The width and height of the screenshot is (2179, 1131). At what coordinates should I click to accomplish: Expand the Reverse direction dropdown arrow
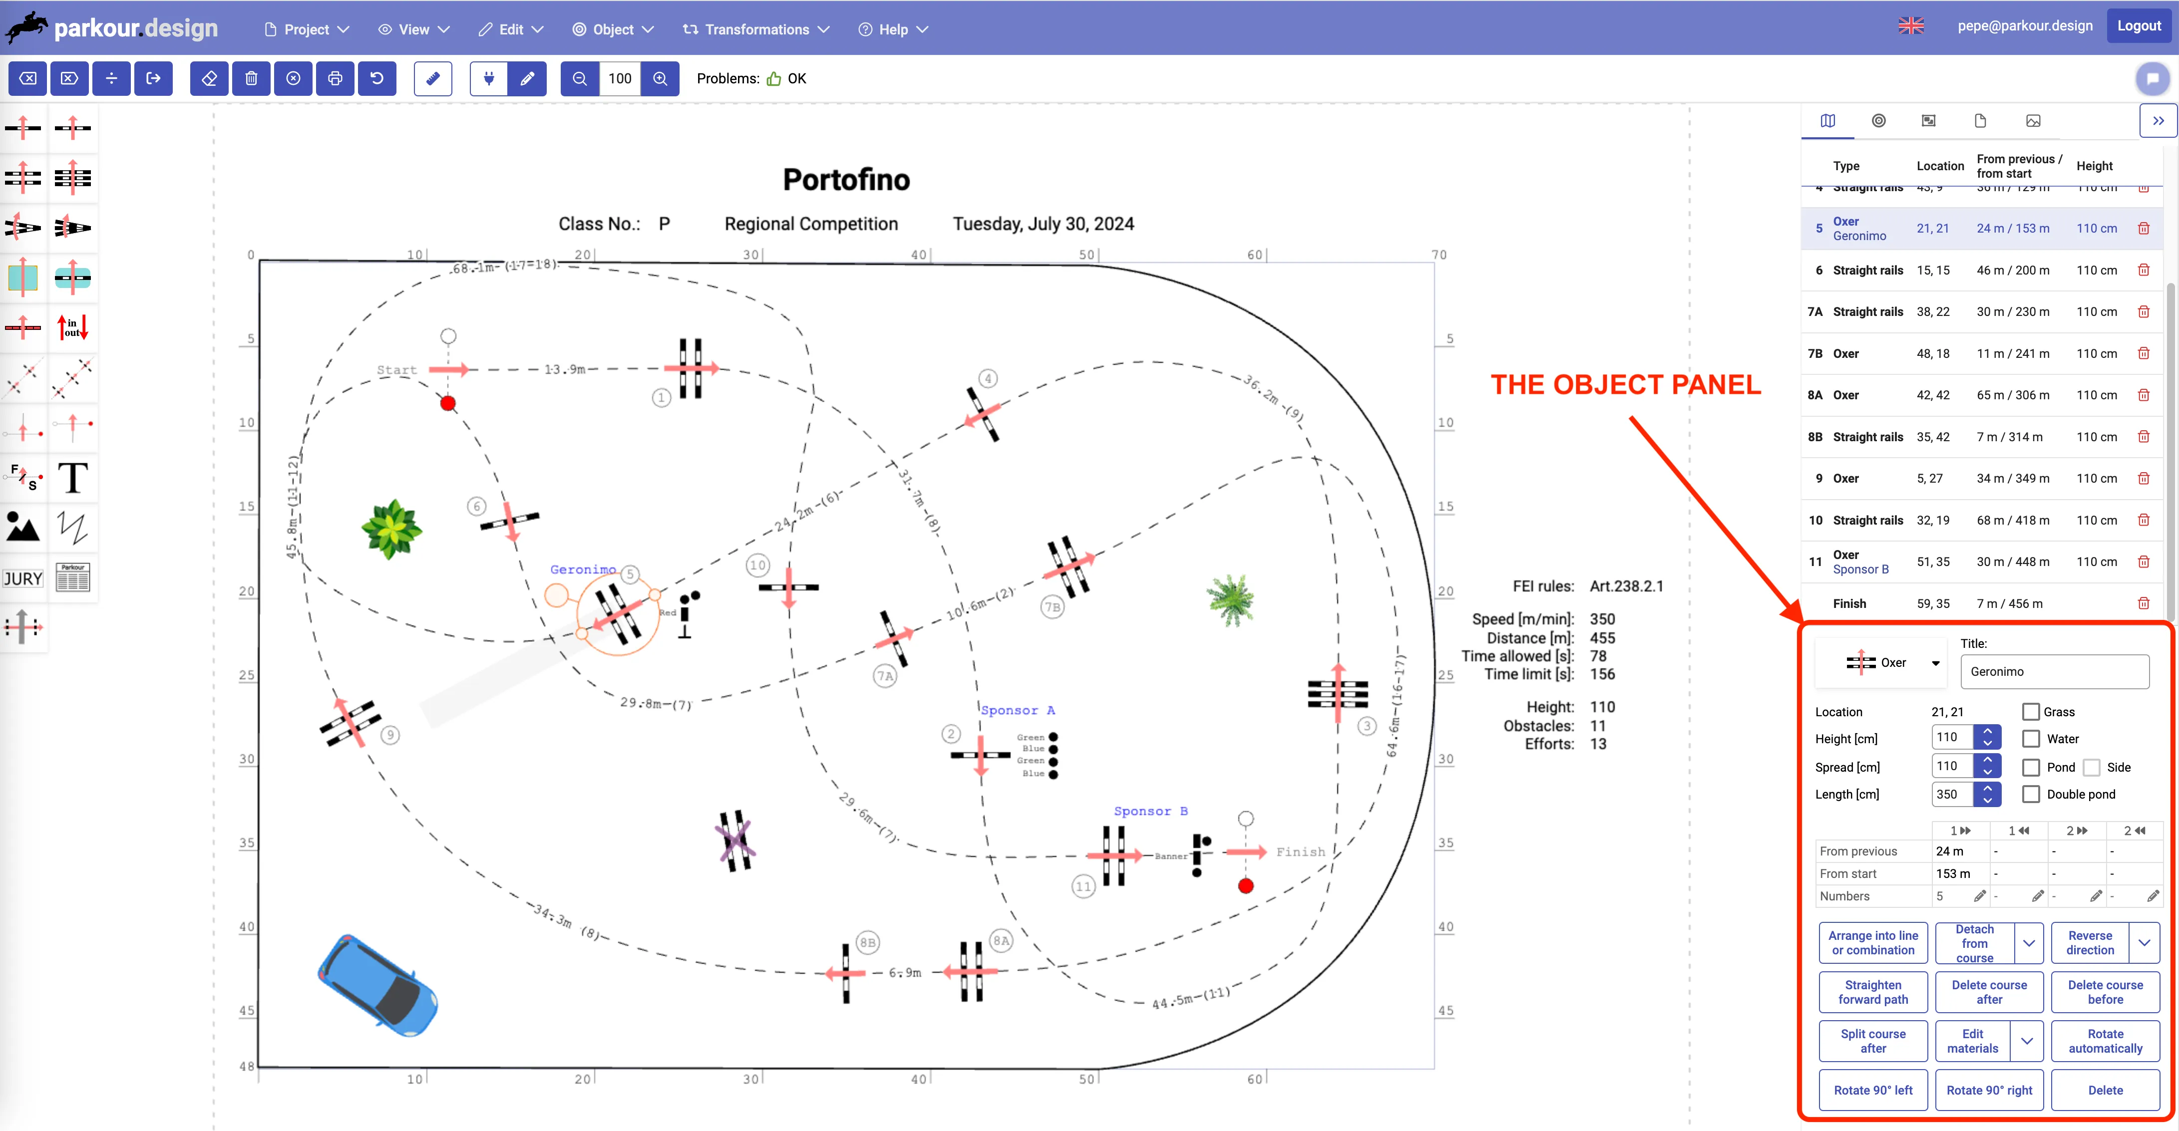[x=2144, y=942]
